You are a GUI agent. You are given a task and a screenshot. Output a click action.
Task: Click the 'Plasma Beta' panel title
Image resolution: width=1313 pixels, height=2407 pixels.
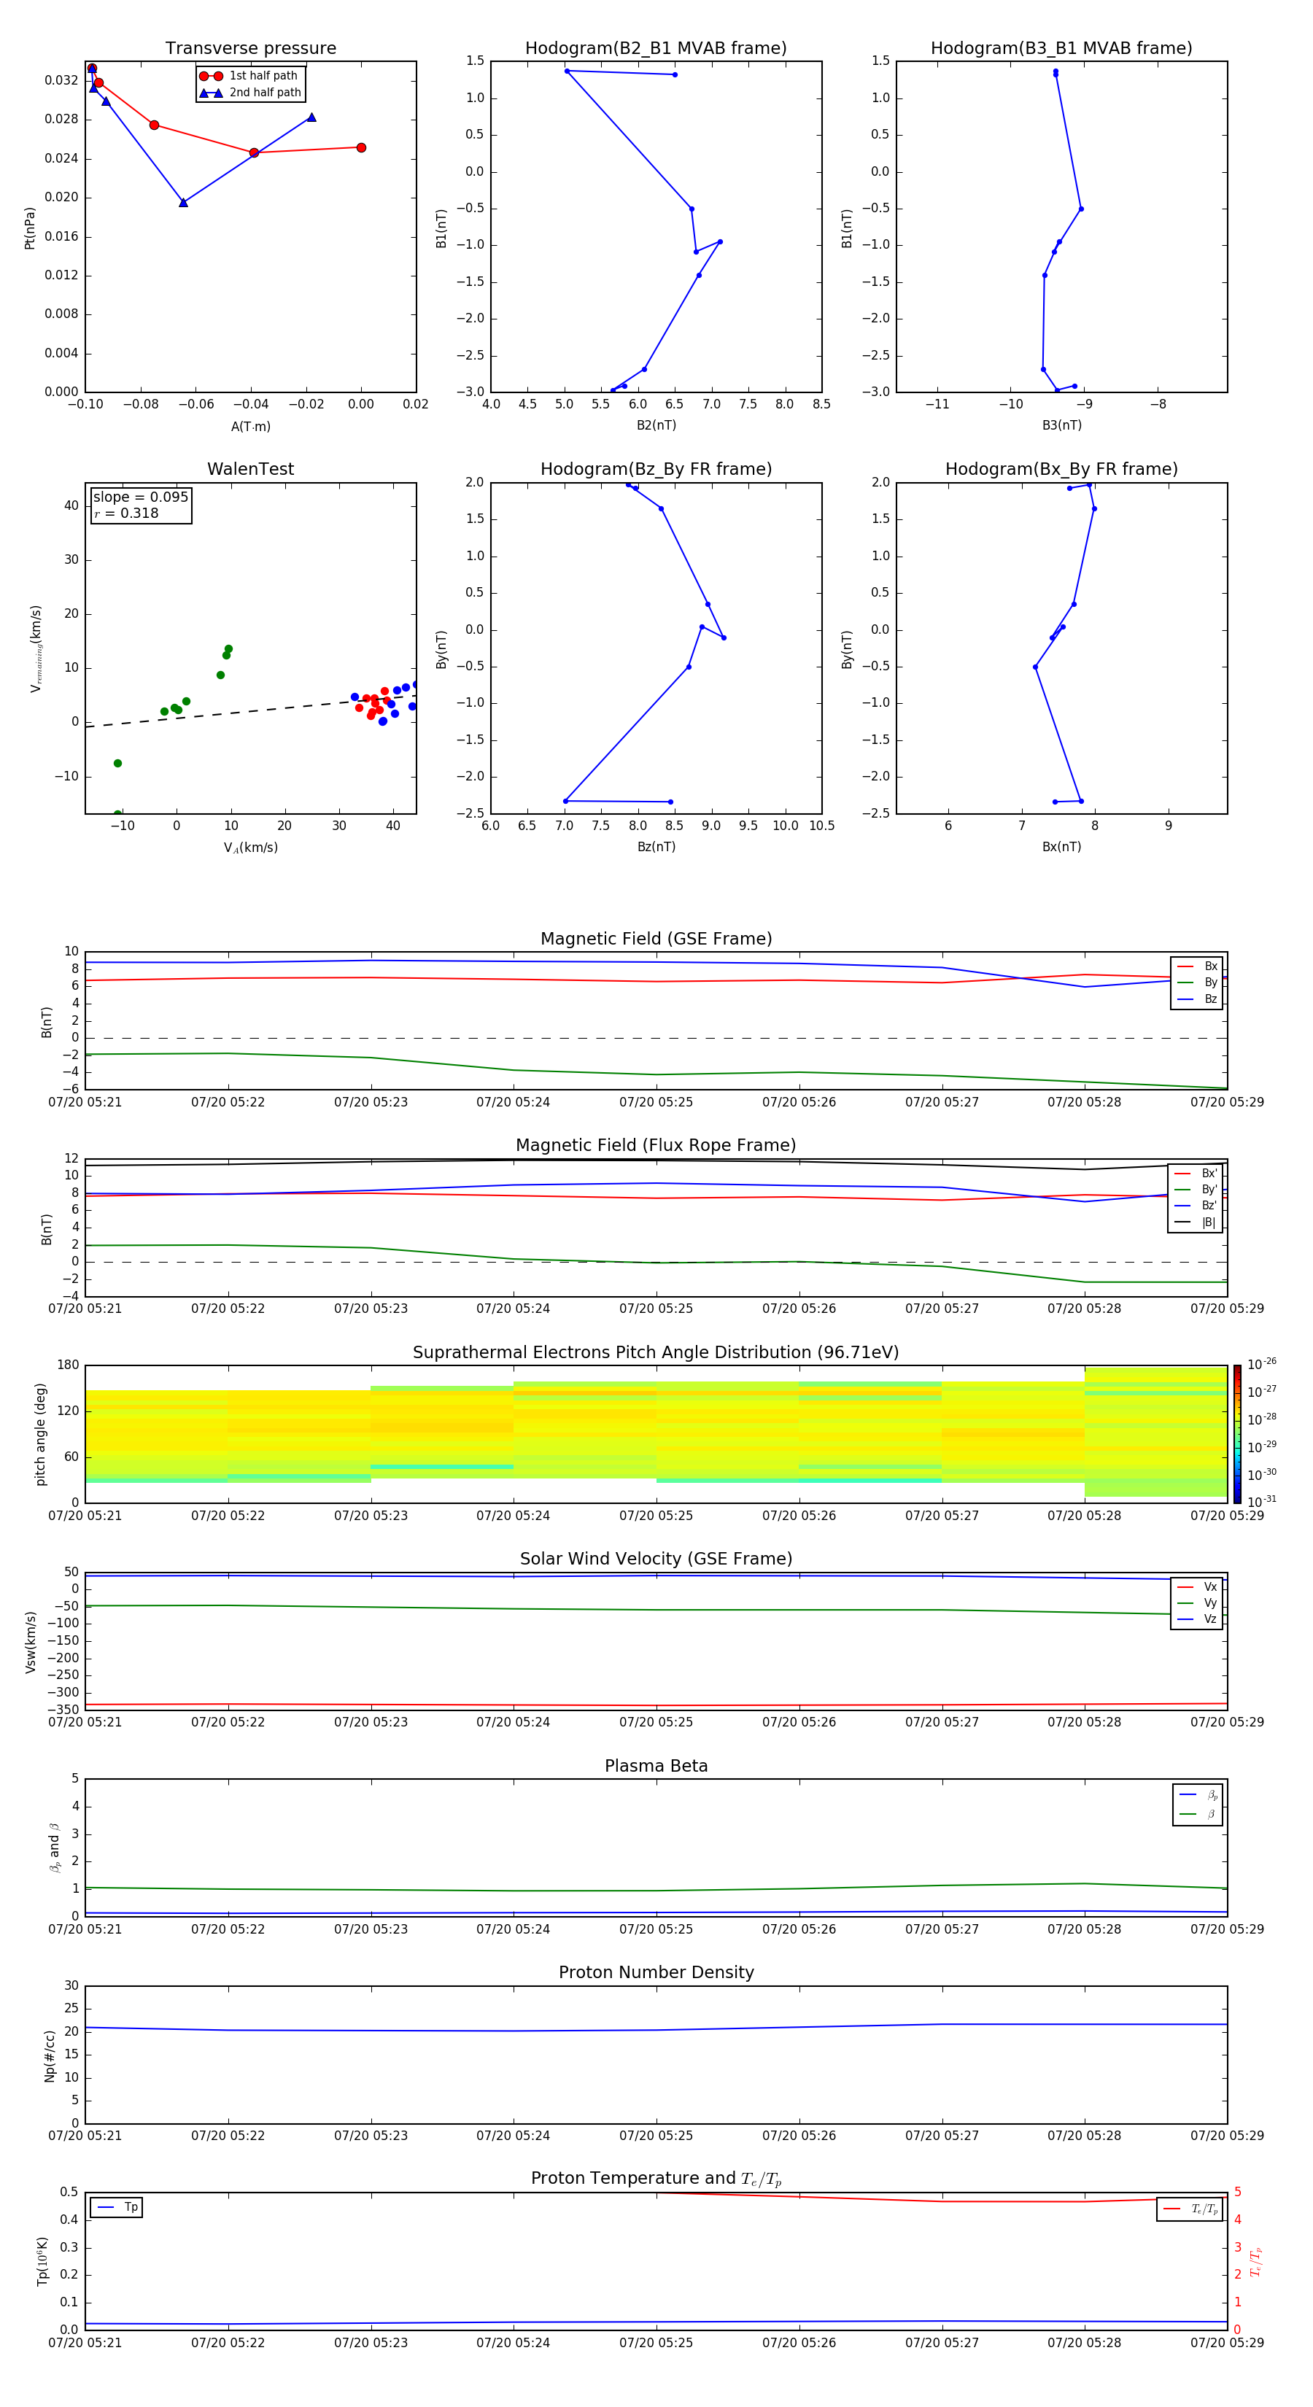click(656, 1766)
